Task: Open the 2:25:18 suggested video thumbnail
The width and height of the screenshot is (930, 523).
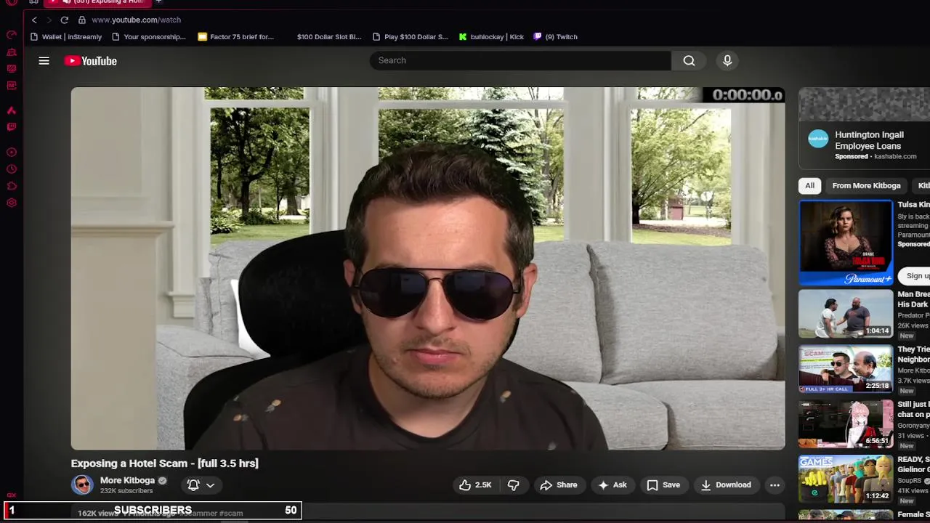Action: click(846, 369)
